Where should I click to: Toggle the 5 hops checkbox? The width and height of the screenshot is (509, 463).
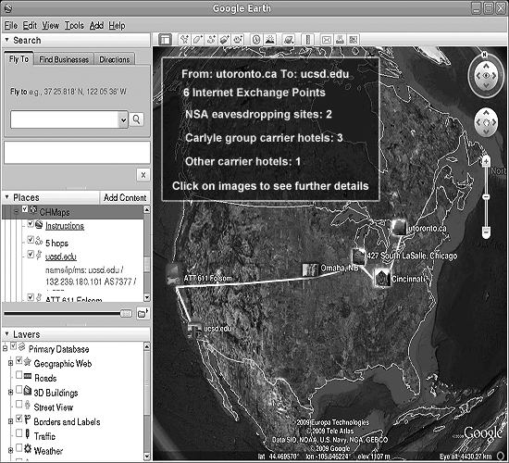coord(31,240)
